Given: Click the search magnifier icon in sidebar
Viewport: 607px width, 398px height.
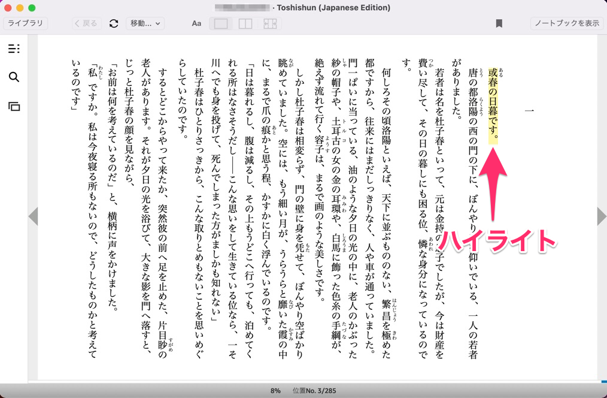Looking at the screenshot, I should point(14,77).
